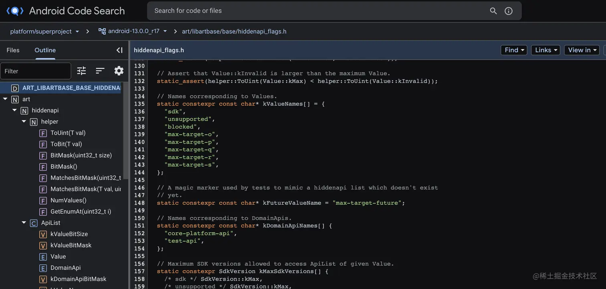606x289 pixels.
Task: Click function icon beside GetEnumAt(uint32_t i)
Action: [x=43, y=212]
